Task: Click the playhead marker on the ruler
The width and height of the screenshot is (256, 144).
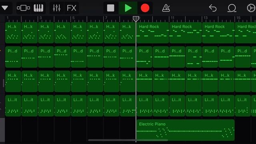Action: point(136,19)
